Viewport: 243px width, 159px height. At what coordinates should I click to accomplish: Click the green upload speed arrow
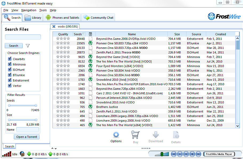point(50,154)
